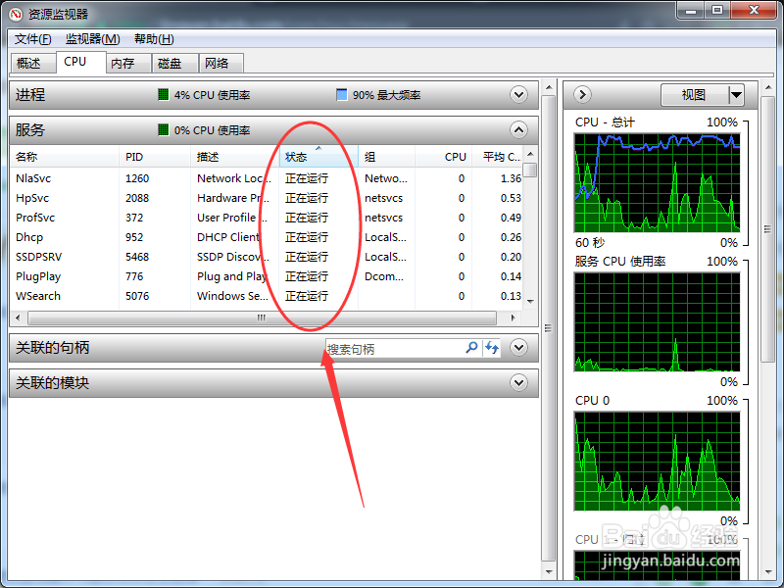This screenshot has height=588, width=784.
Task: Click the 视图 button
Action: tap(694, 94)
